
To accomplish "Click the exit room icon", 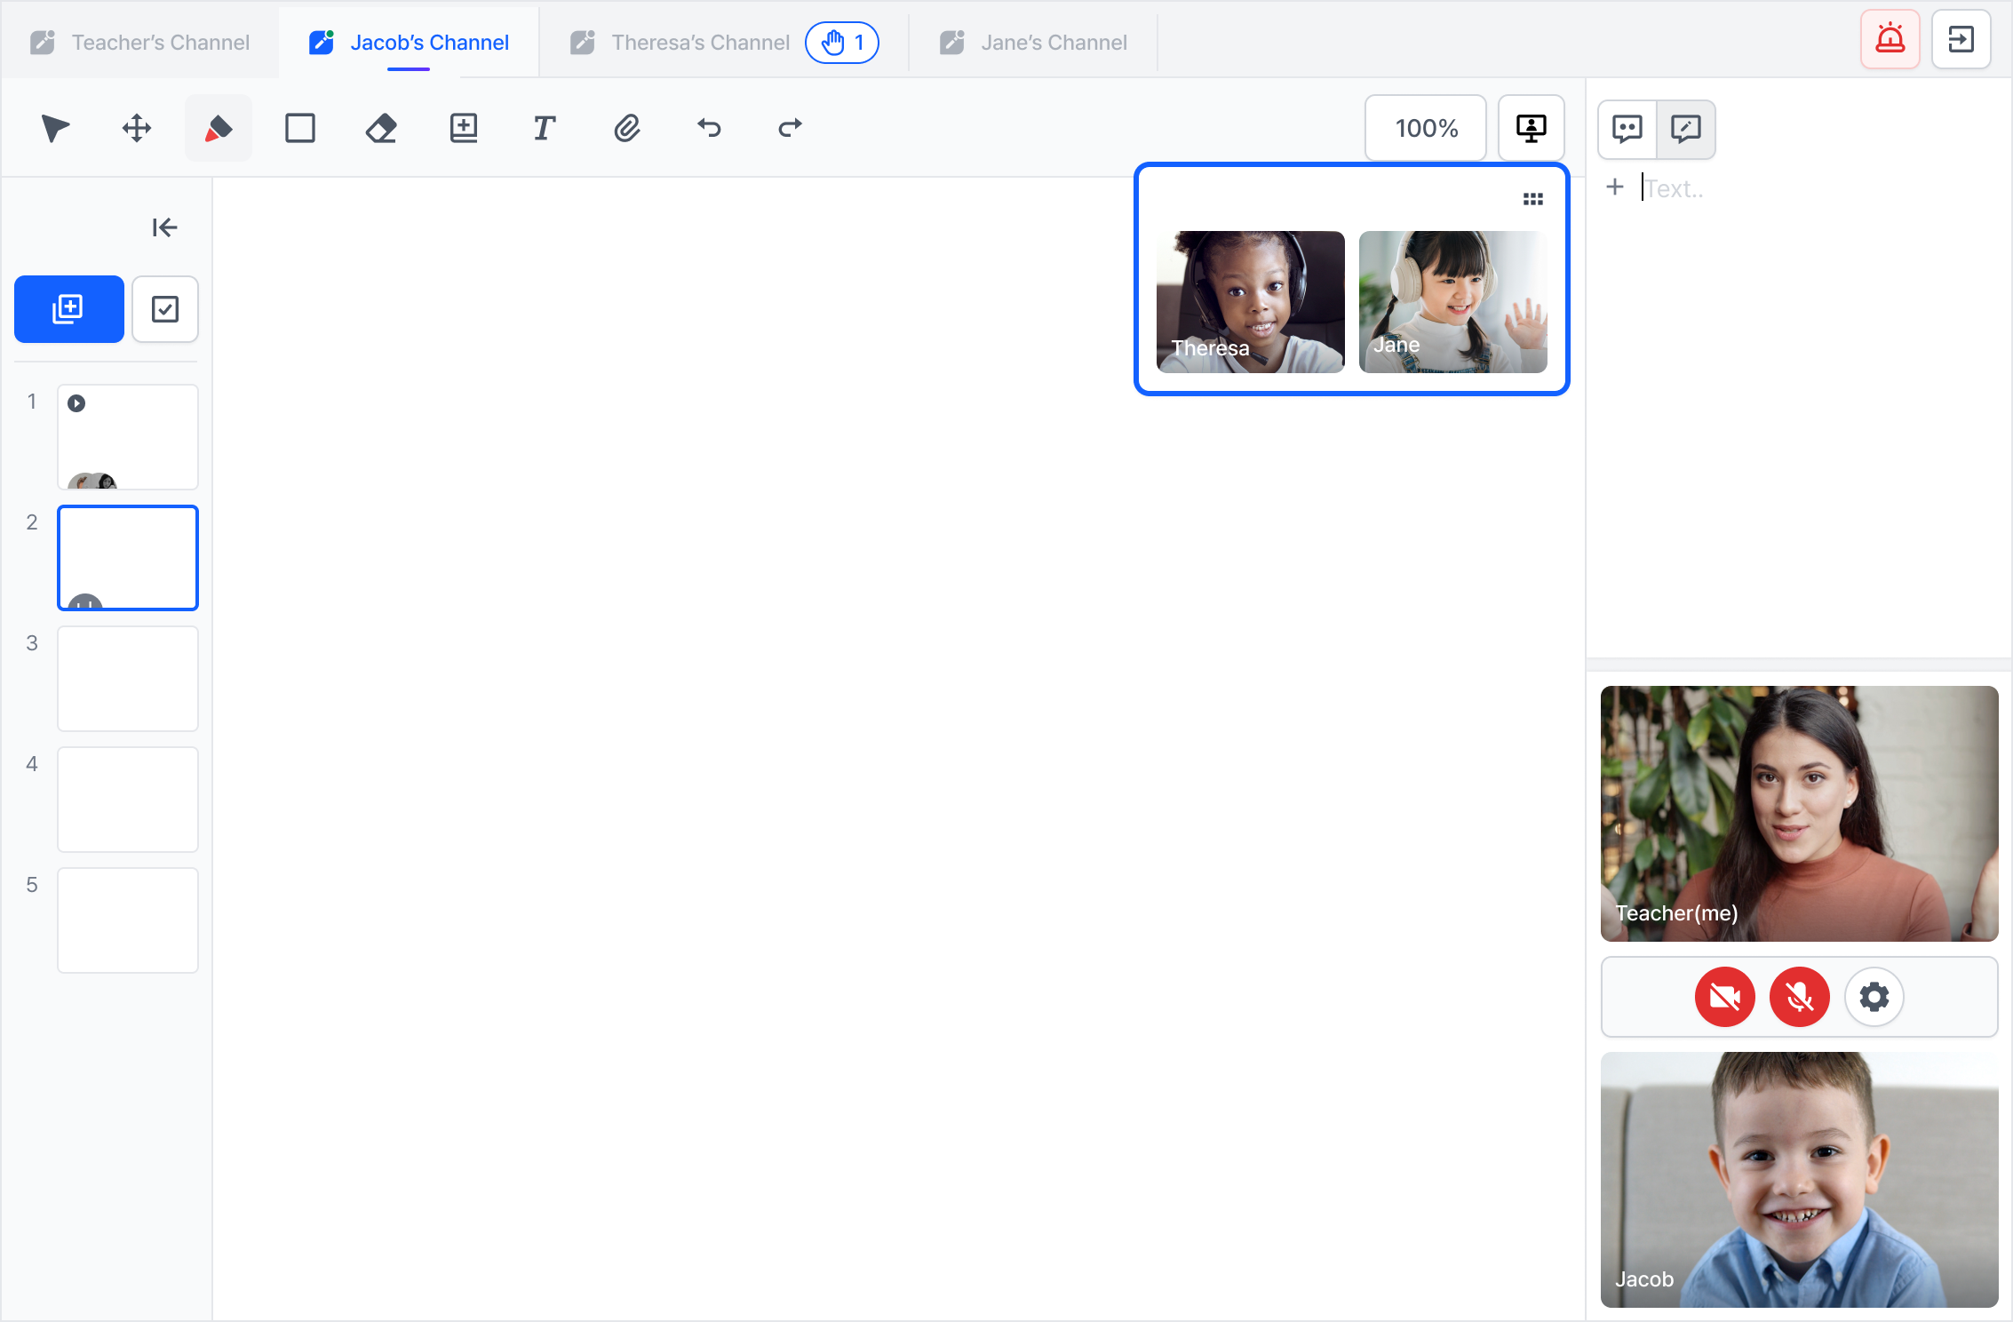I will (x=1961, y=39).
